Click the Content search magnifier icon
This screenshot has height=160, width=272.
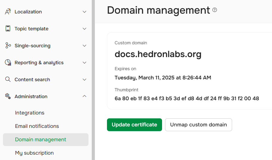8,79
